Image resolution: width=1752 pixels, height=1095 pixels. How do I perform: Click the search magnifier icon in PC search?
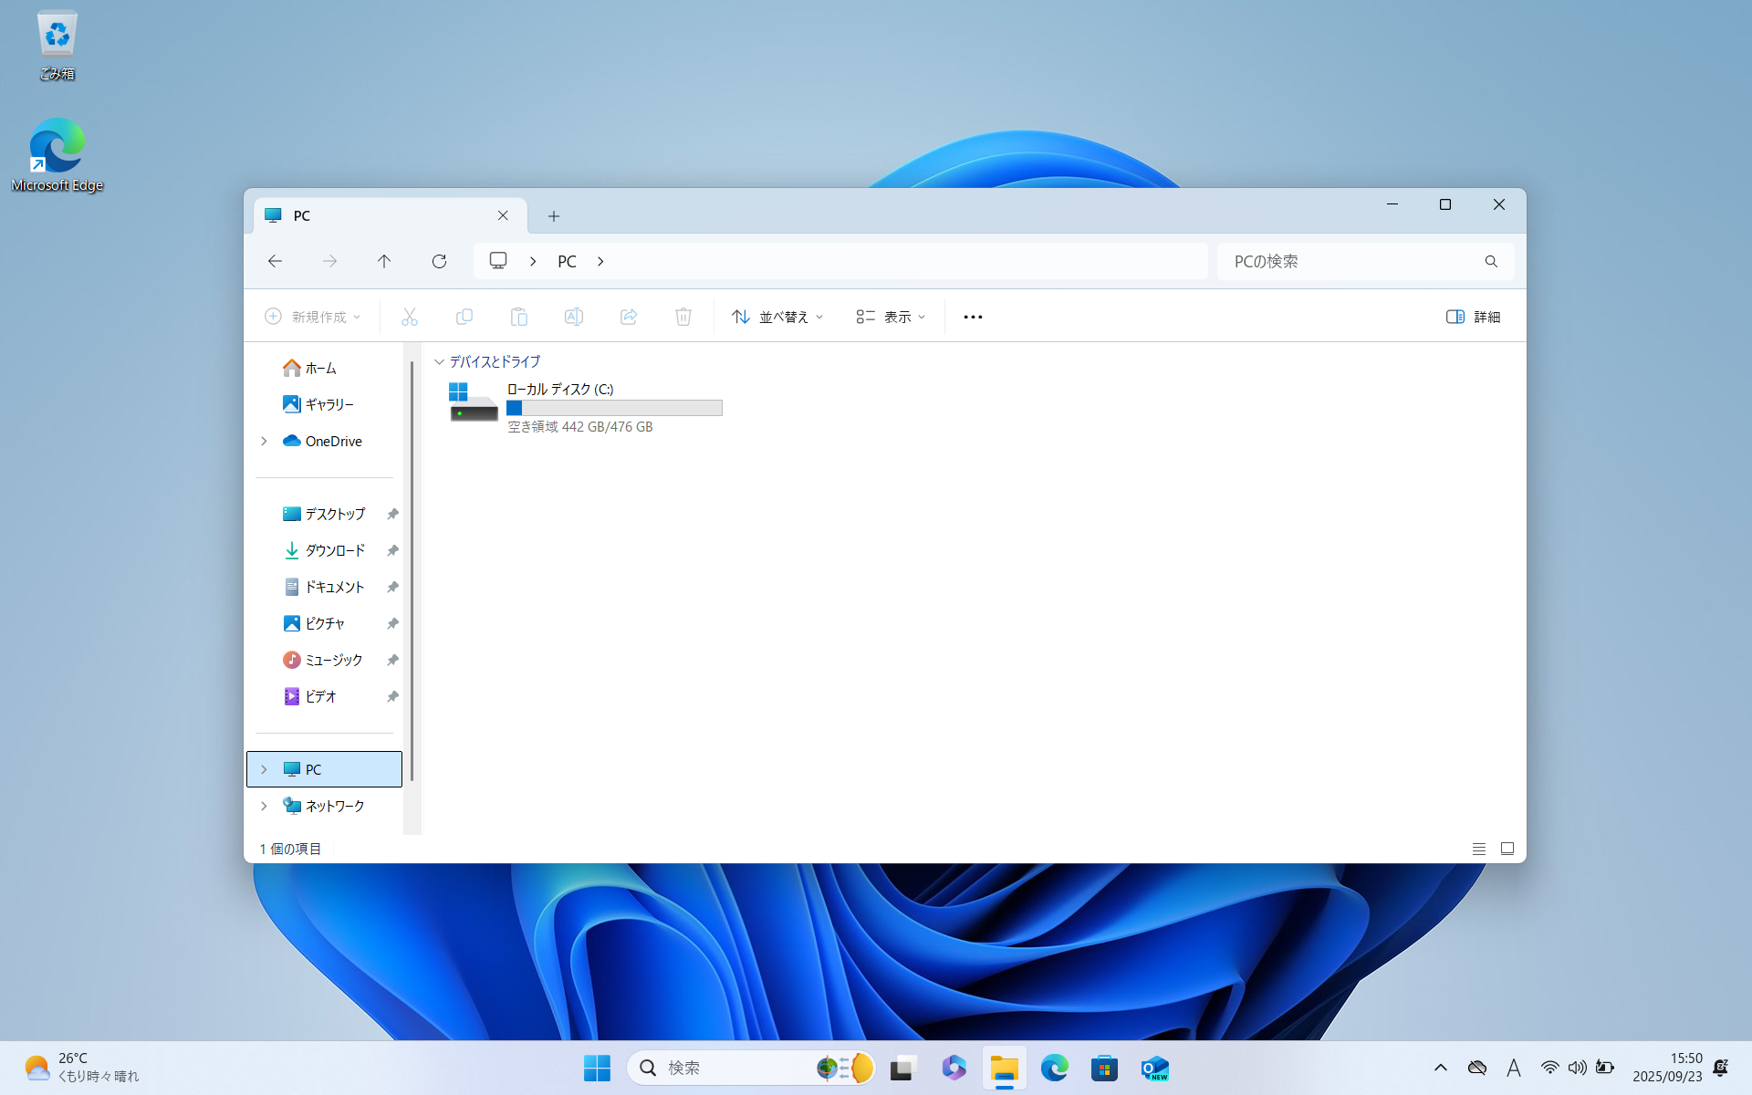1491,261
